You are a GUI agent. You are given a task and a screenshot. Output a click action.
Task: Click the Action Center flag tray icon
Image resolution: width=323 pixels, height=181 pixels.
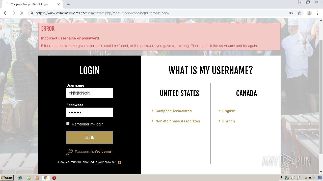pyautogui.click(x=299, y=178)
